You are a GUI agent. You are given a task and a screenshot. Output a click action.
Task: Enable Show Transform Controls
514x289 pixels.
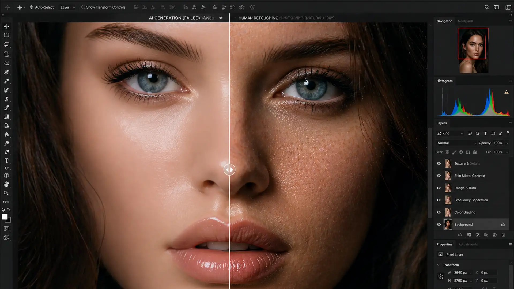tap(83, 7)
